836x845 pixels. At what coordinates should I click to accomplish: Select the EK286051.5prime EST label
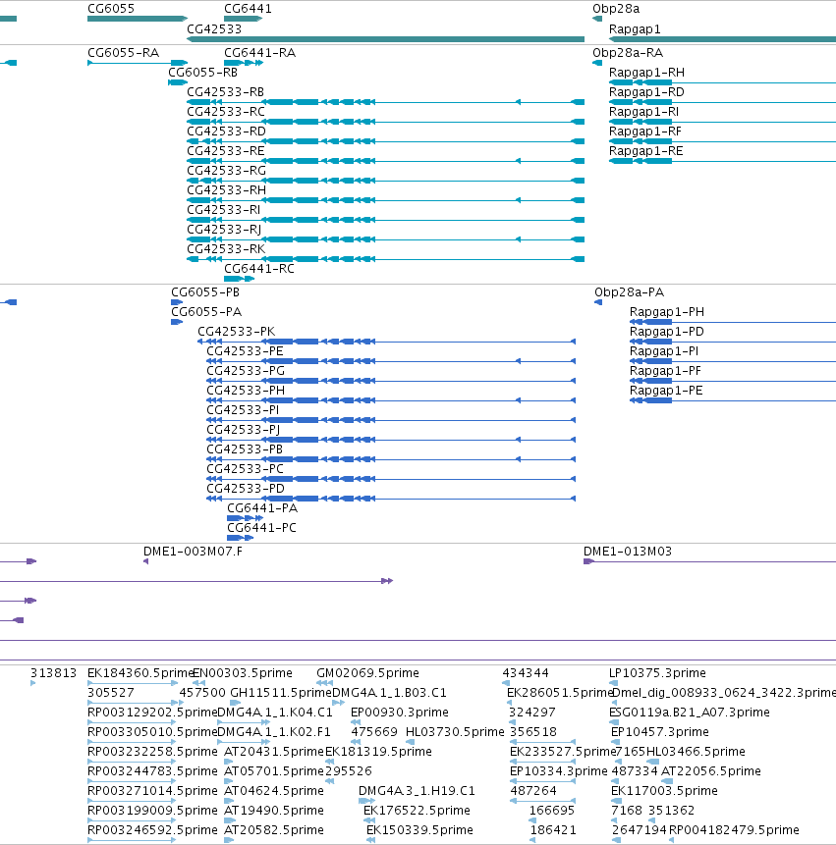[x=560, y=693]
